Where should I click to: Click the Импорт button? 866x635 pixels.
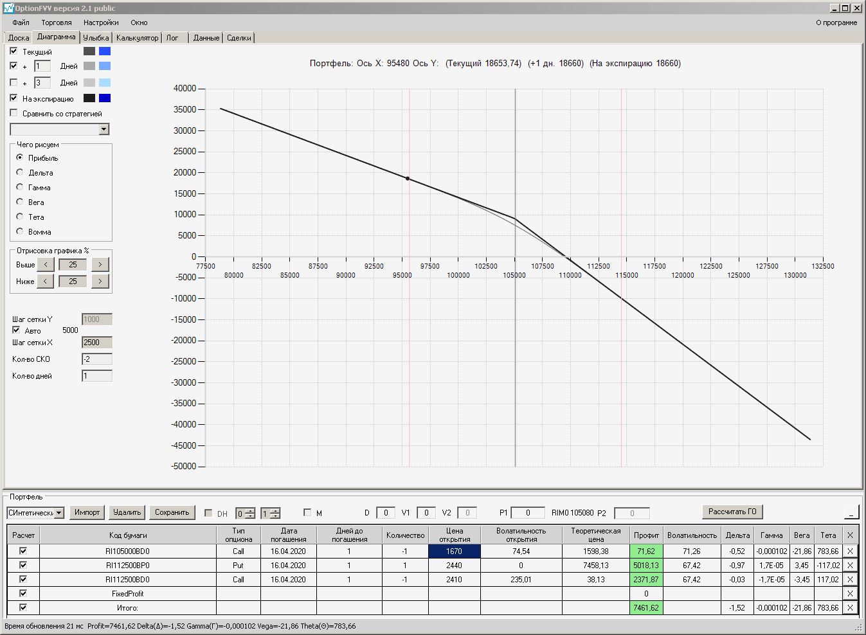tap(87, 512)
